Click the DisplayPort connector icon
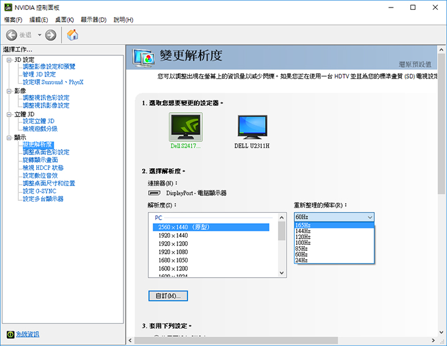 tap(154, 193)
